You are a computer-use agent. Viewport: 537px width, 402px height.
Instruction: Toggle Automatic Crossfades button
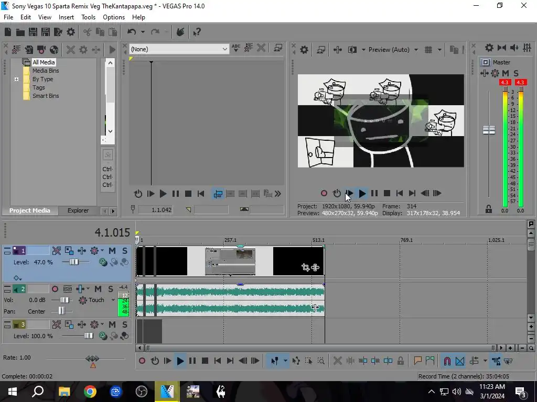pos(460,361)
